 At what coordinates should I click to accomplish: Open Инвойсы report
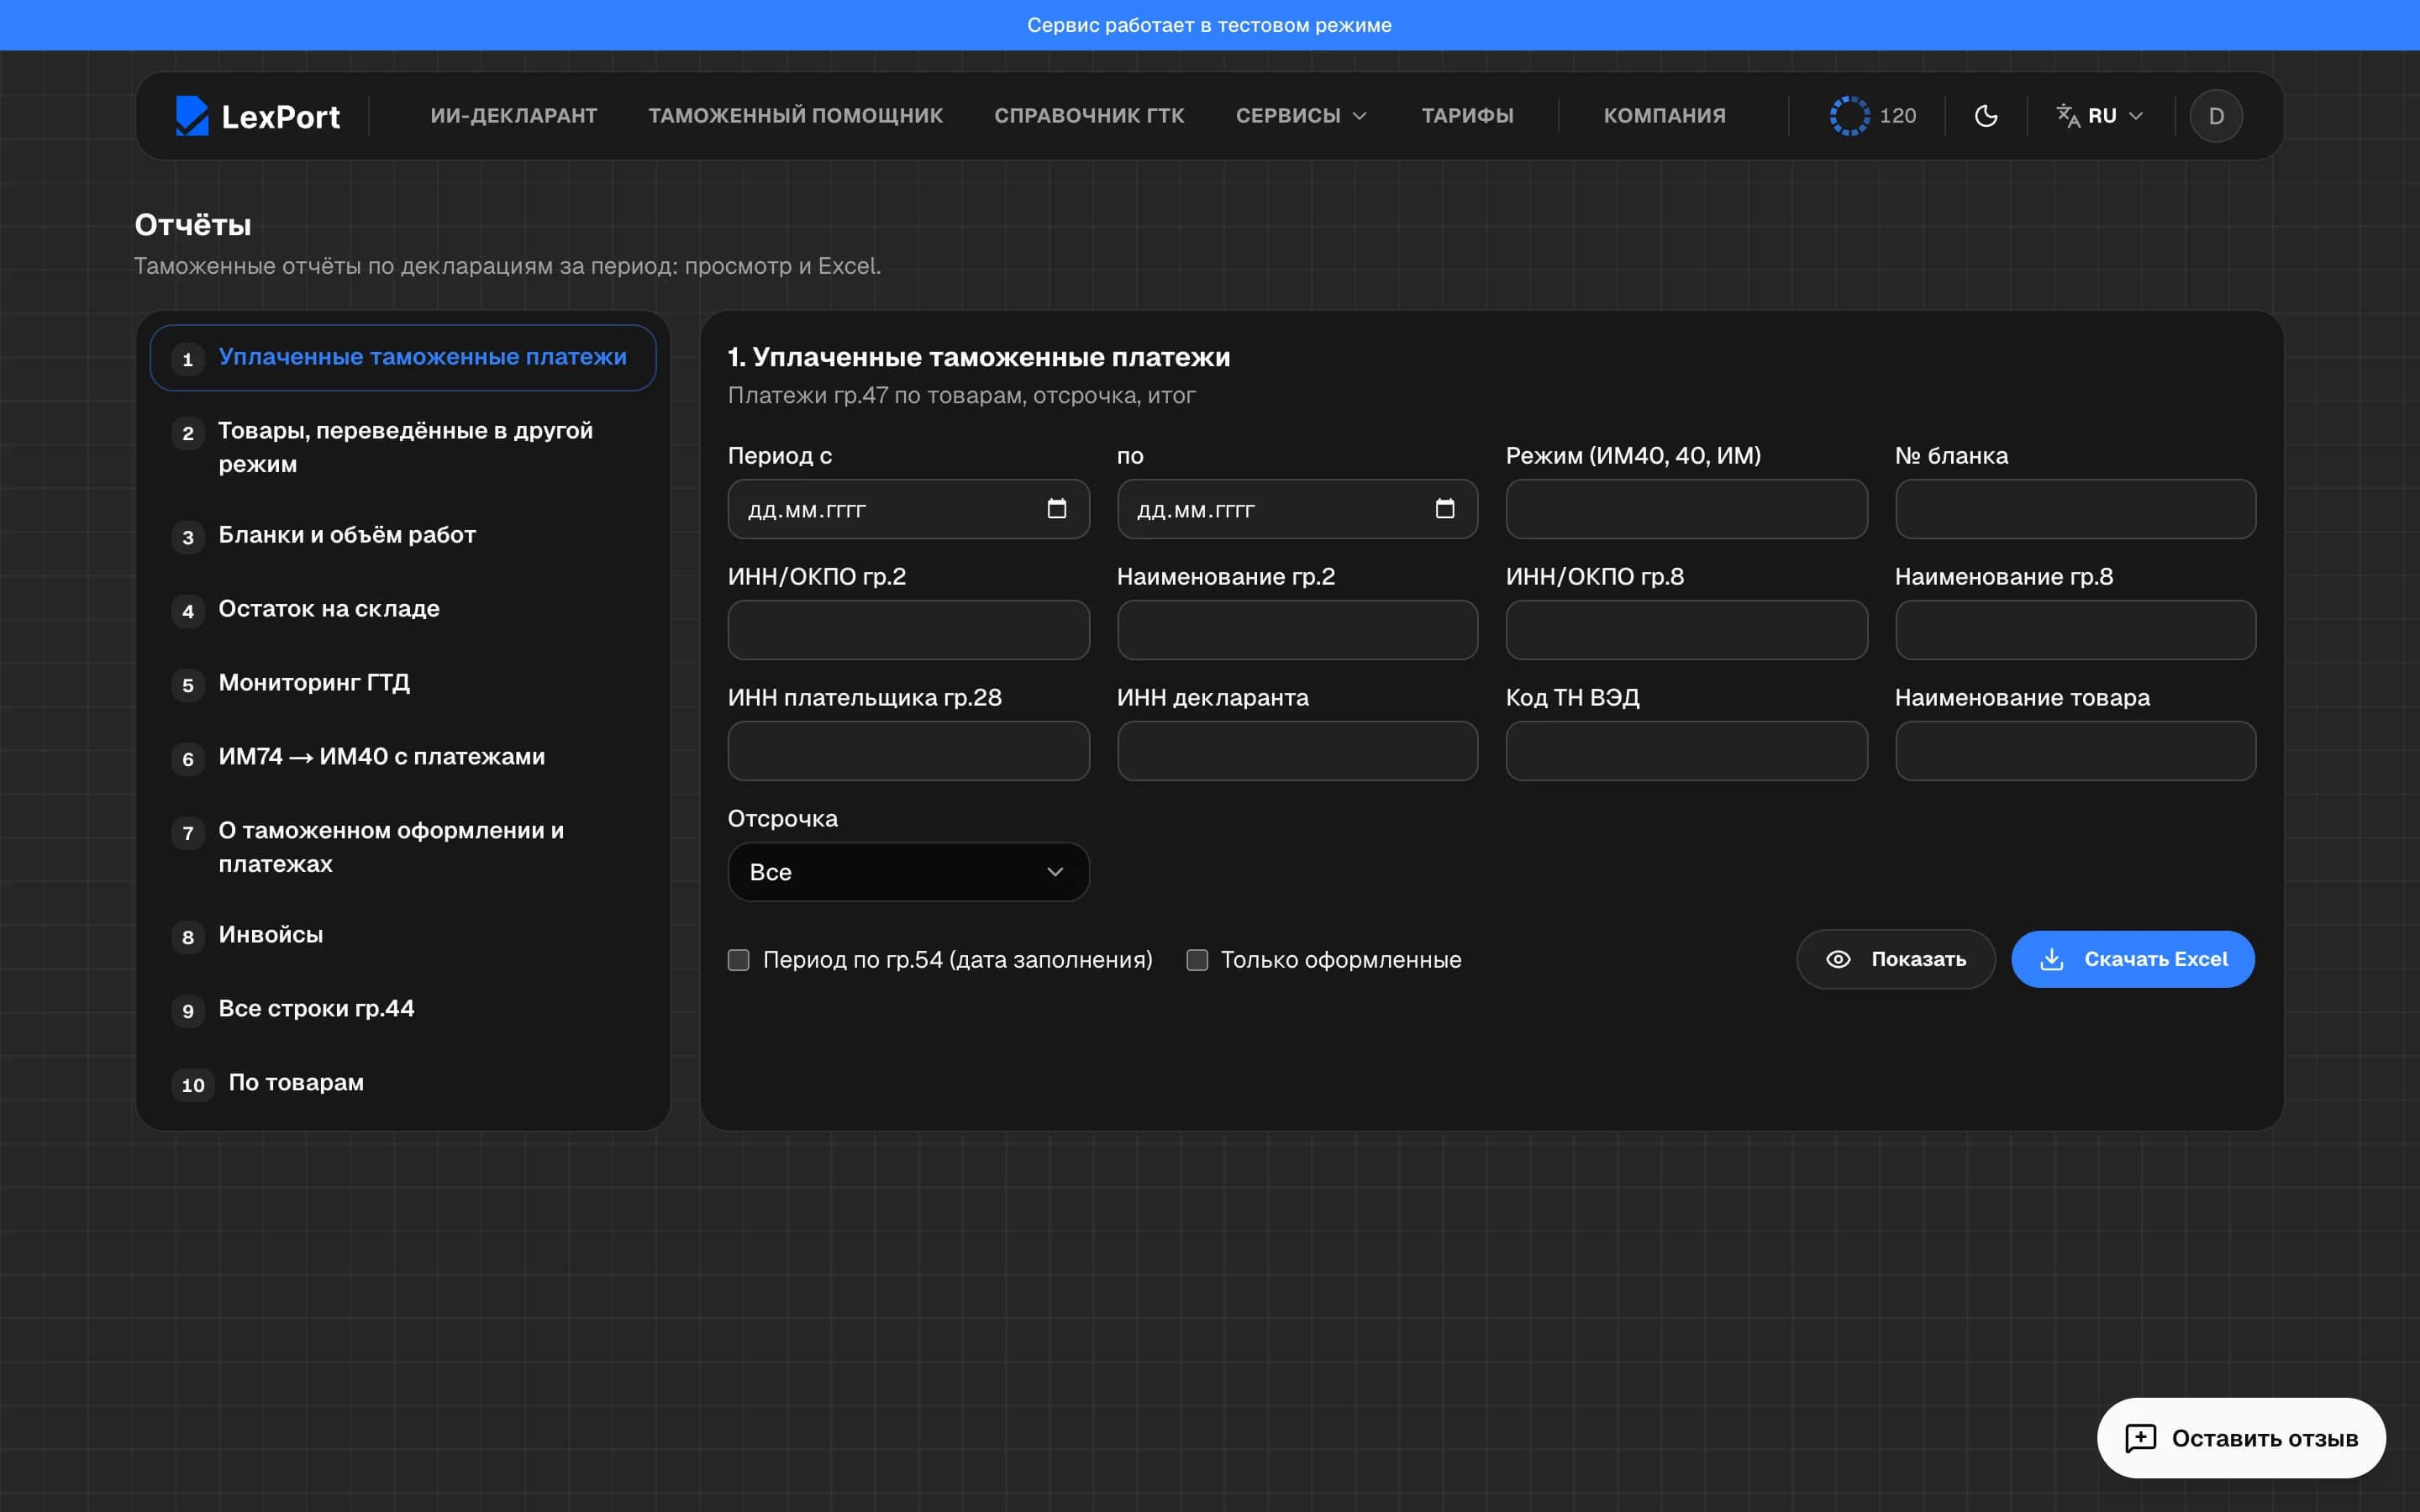pos(403,935)
